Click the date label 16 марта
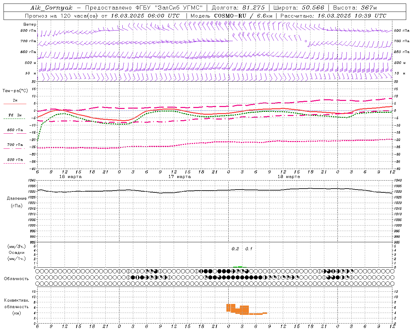411x329 pixels. [x=70, y=177]
